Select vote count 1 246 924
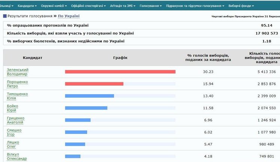This screenshot has width=280, height=162. click(x=267, y=120)
